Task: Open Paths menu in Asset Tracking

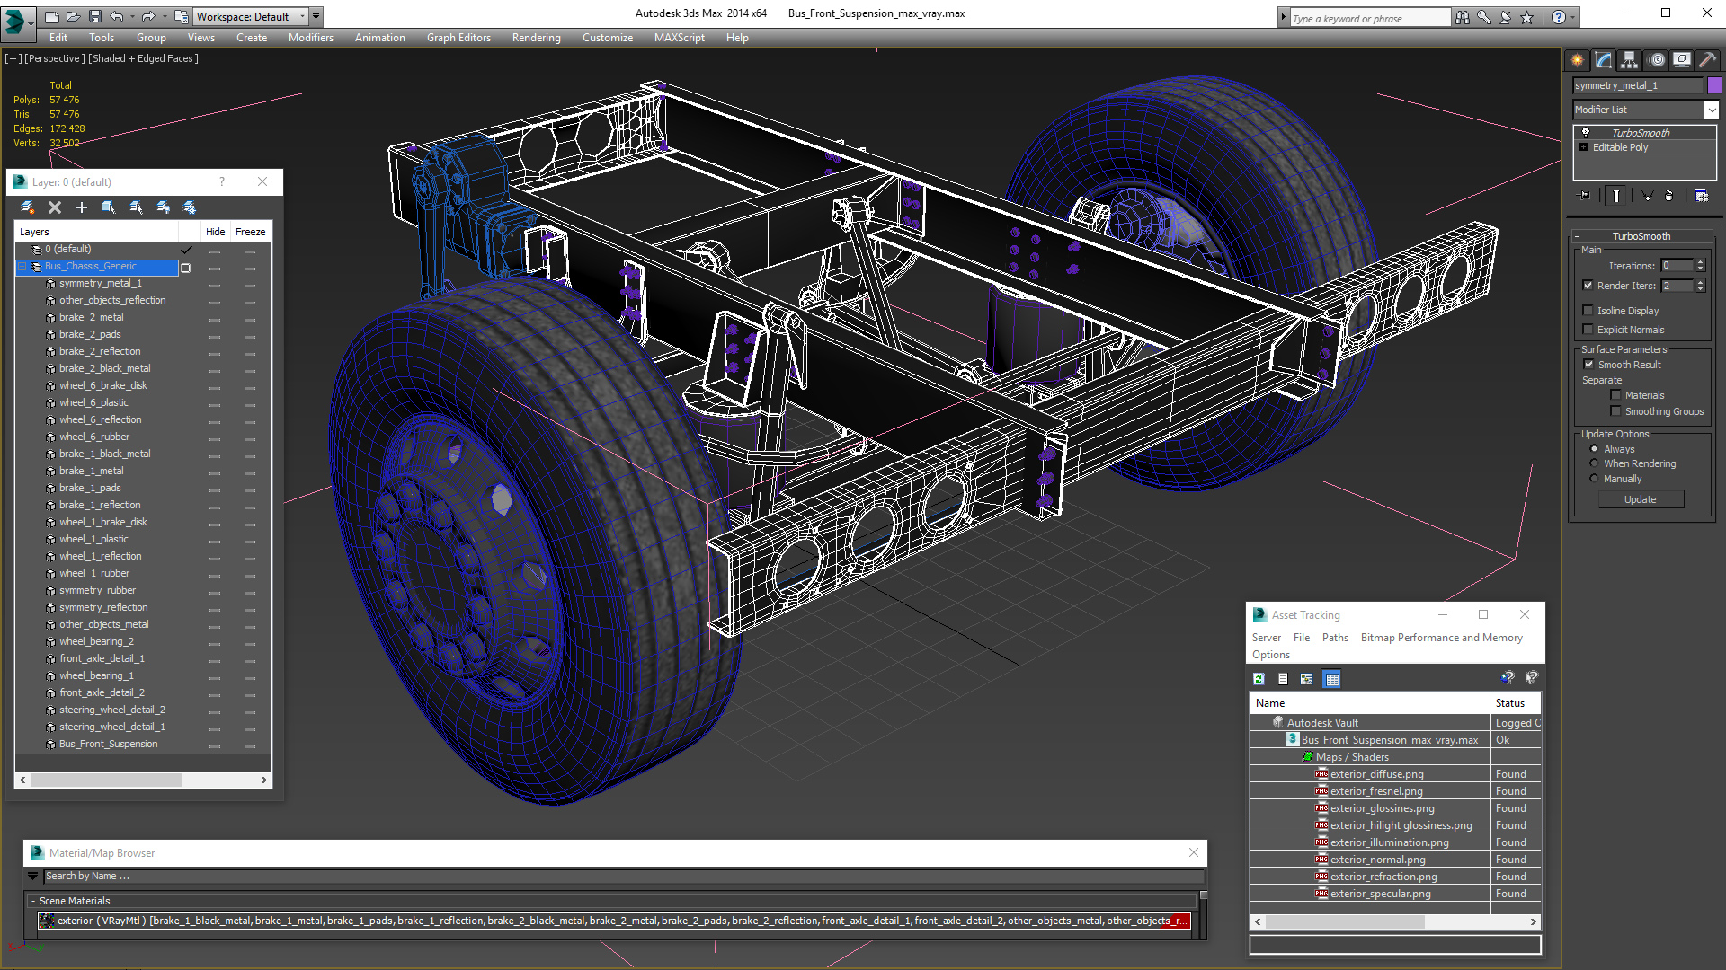Action: pyautogui.click(x=1334, y=638)
